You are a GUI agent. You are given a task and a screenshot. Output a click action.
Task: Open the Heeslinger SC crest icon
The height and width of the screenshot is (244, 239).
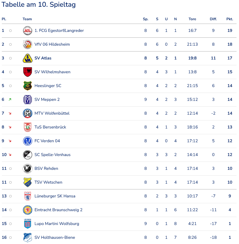28,86
